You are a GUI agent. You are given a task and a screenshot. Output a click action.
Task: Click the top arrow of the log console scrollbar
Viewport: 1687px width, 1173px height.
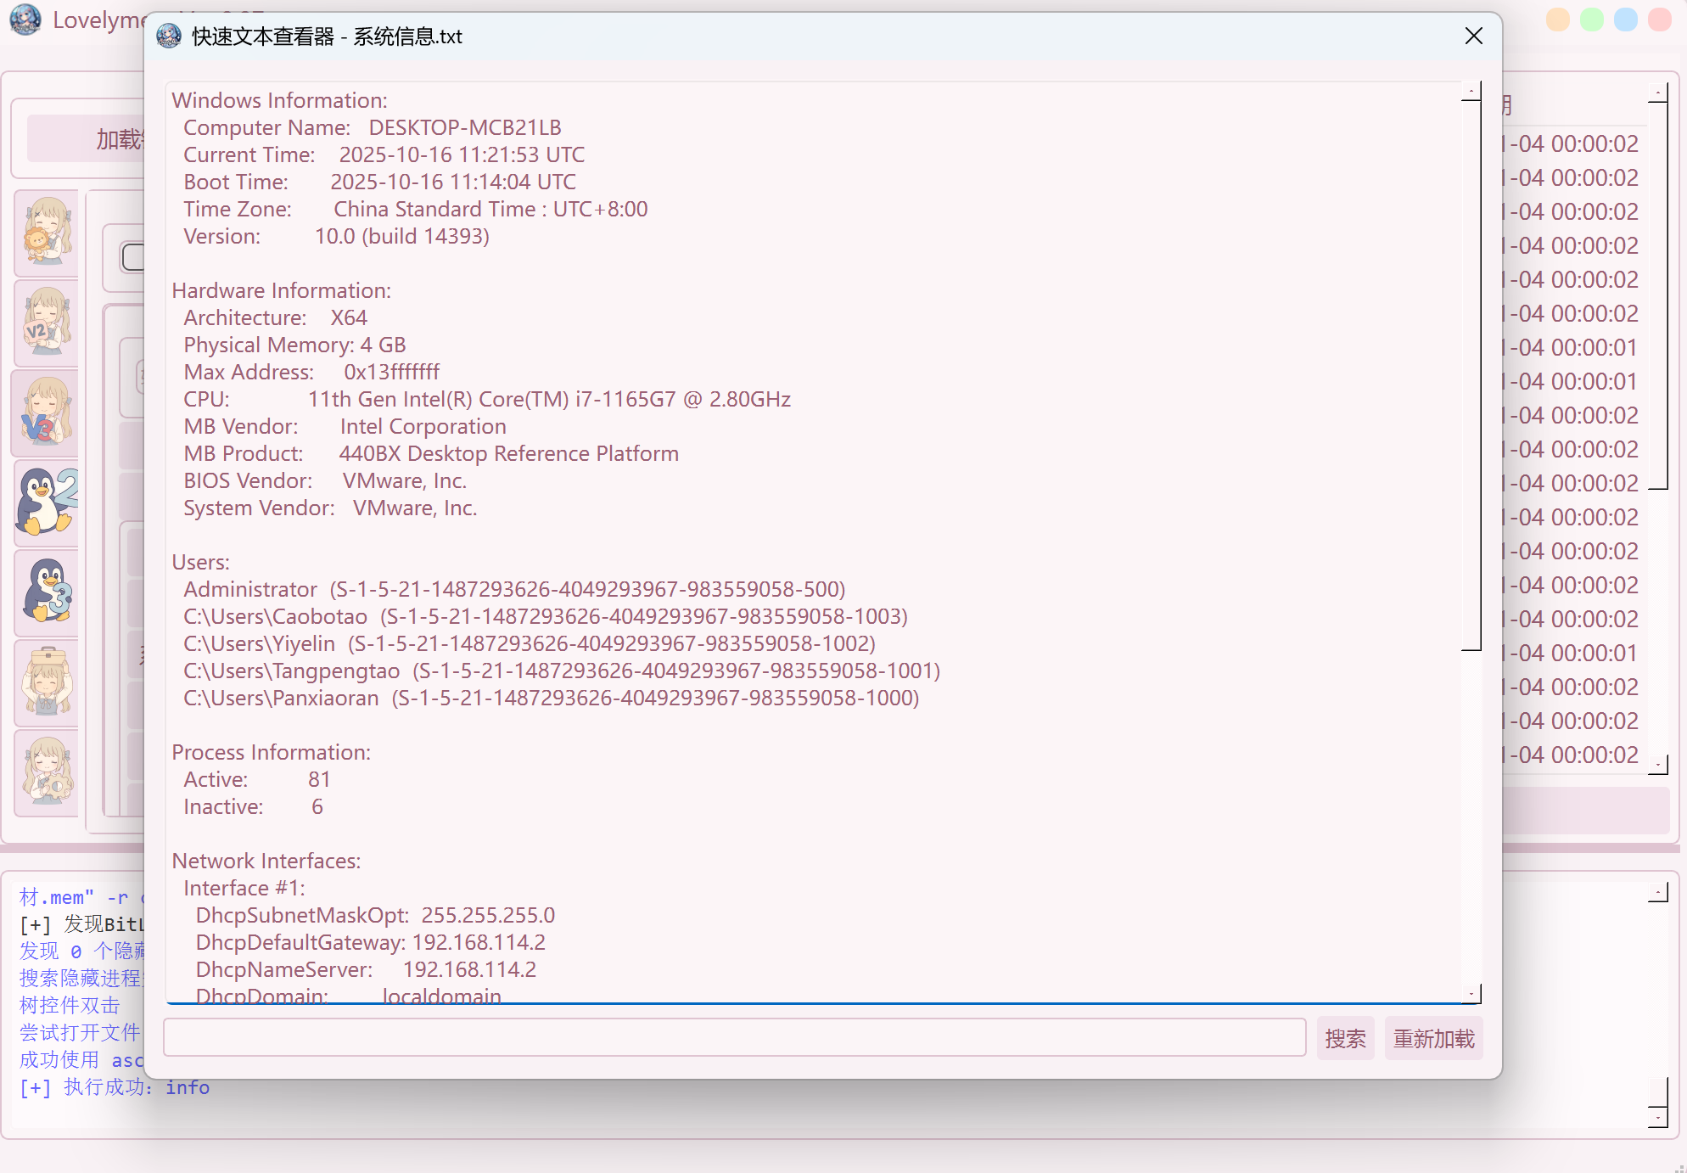click(x=1658, y=892)
